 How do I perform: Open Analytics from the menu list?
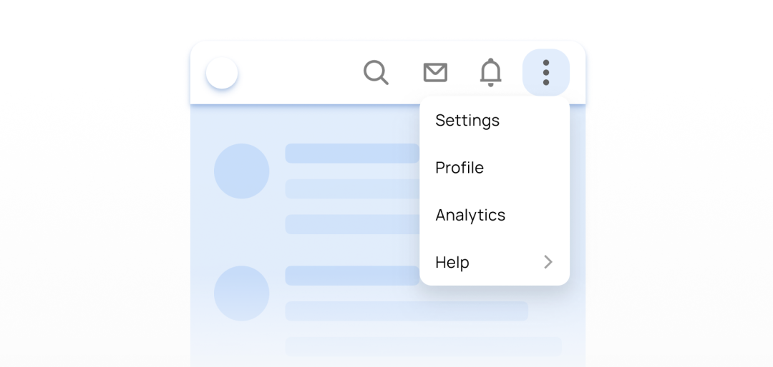point(470,215)
